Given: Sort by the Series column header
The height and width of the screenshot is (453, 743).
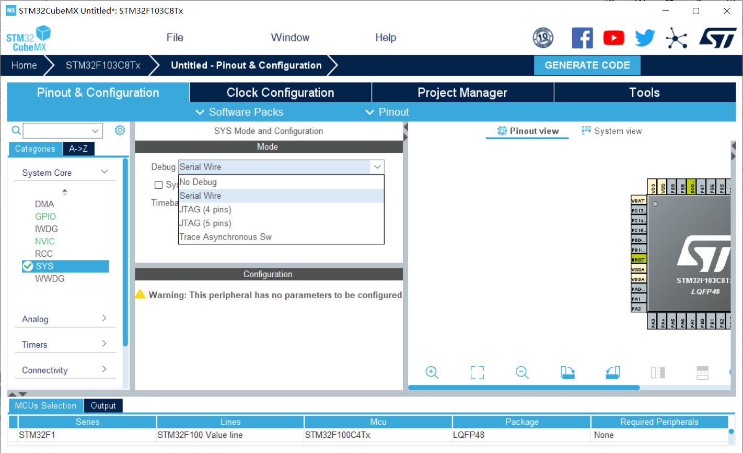Looking at the screenshot, I should 87,422.
